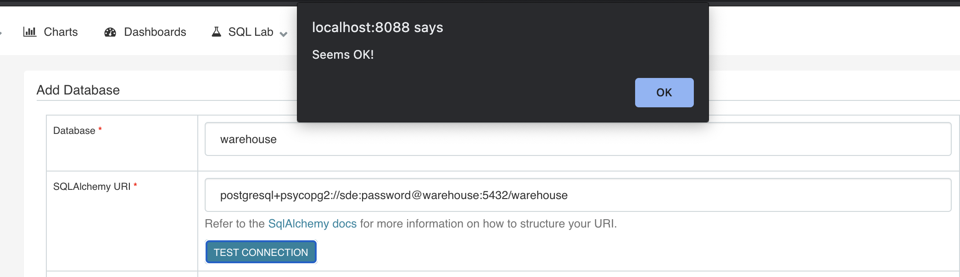Image resolution: width=960 pixels, height=277 pixels.
Task: Click the "localhost:8088 says" dialog title
Action: click(377, 28)
